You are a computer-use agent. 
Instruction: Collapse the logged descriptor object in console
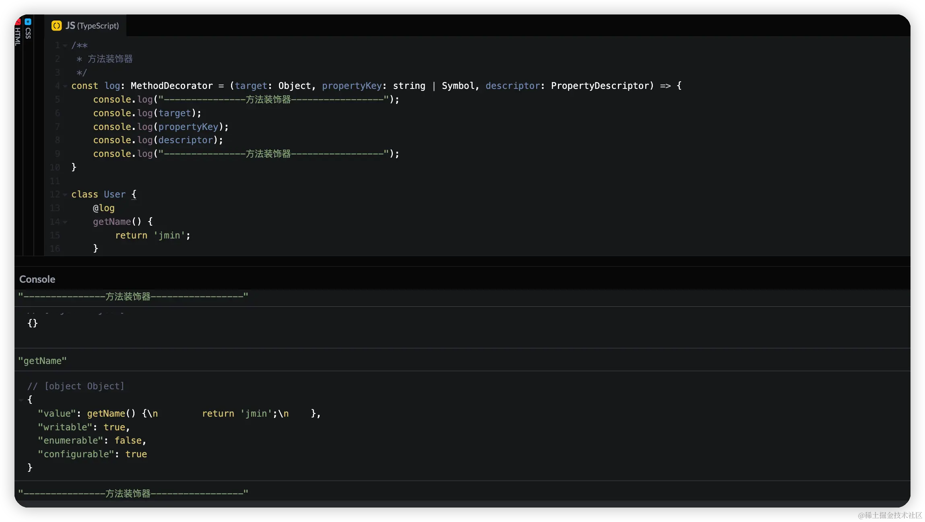pyautogui.click(x=21, y=400)
